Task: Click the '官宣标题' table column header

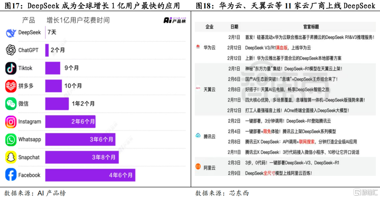Action: (x=311, y=27)
